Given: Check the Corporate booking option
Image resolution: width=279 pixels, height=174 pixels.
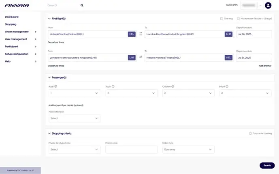Looking at the screenshot, I should pyautogui.click(x=251, y=133).
